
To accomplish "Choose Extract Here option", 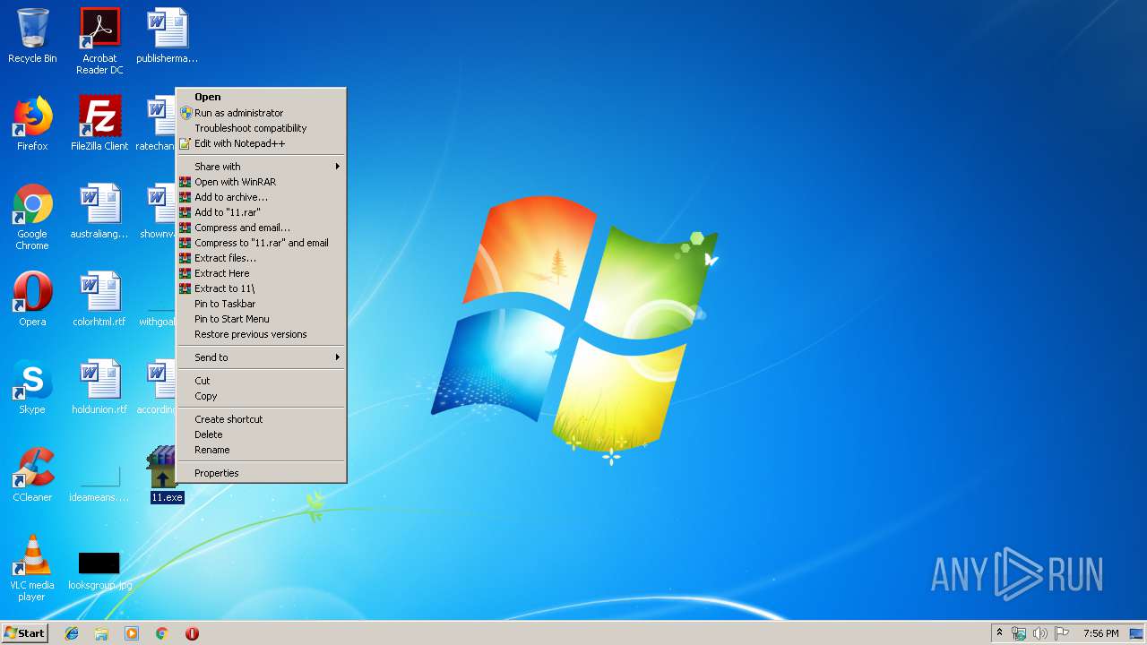I will pos(261,273).
